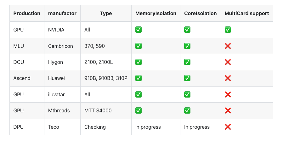
Task: Click NVIDIA MultiCard support green checkmark
Action: click(x=228, y=30)
